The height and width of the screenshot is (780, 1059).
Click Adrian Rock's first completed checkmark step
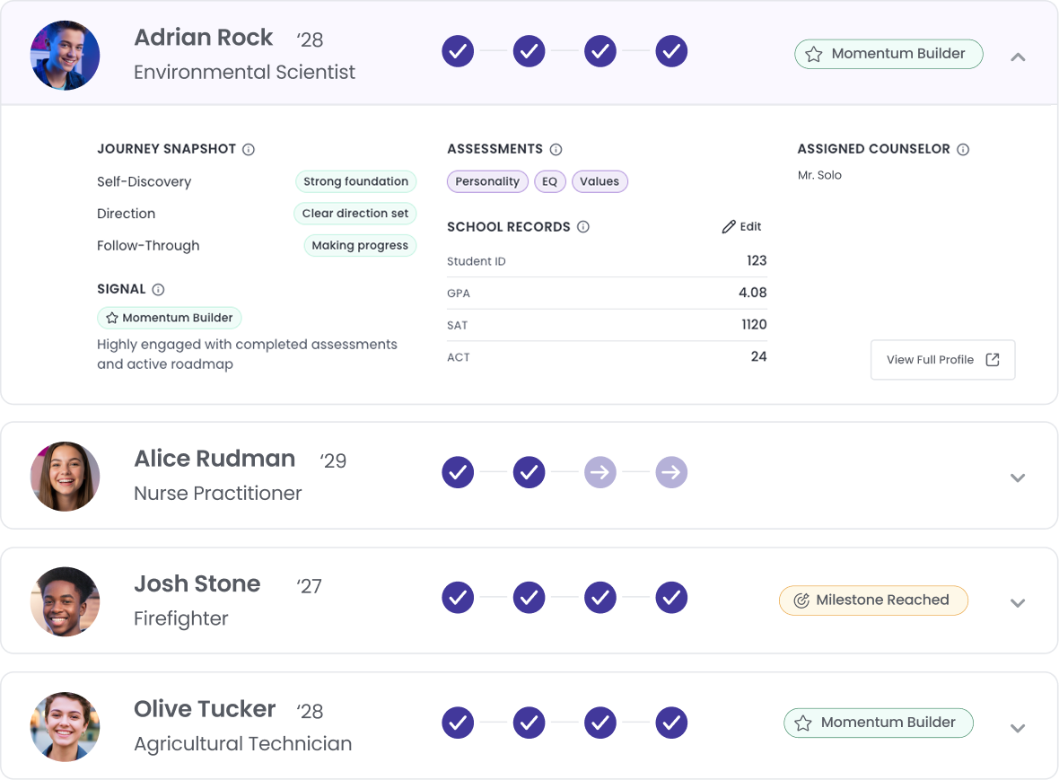[x=458, y=51]
